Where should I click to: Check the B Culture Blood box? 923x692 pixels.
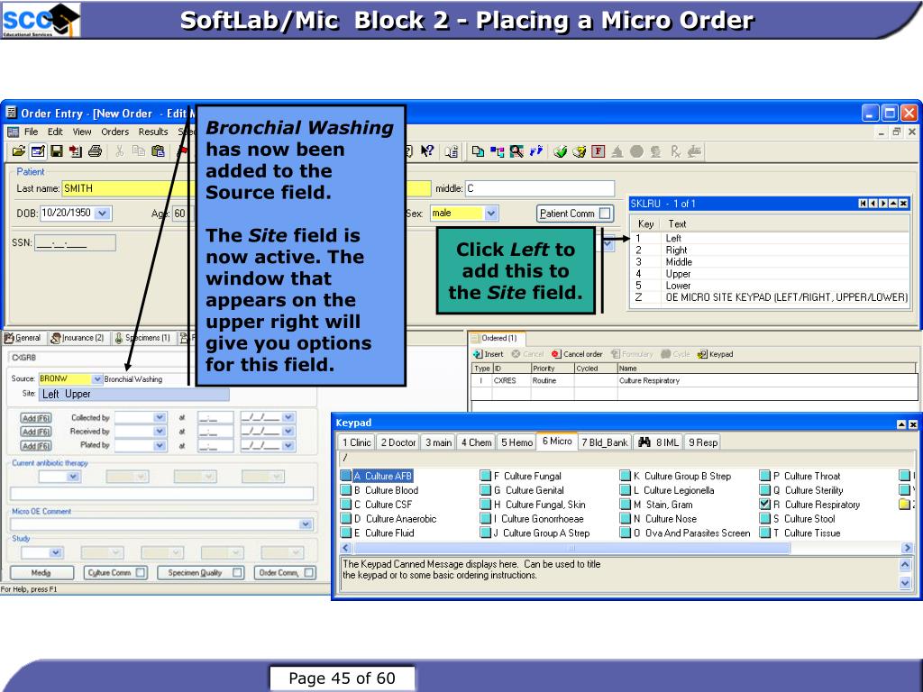point(346,489)
